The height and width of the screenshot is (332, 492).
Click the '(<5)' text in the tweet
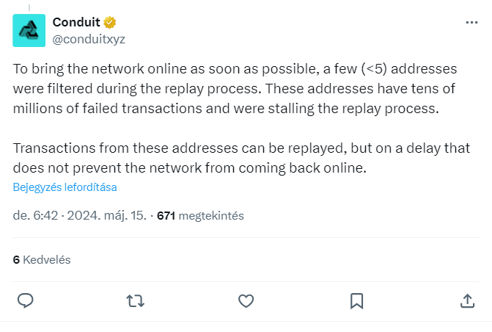click(x=374, y=69)
